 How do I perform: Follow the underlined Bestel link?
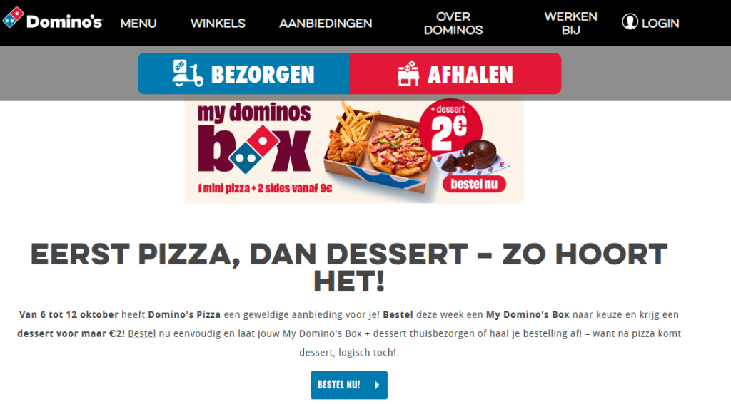(x=142, y=333)
